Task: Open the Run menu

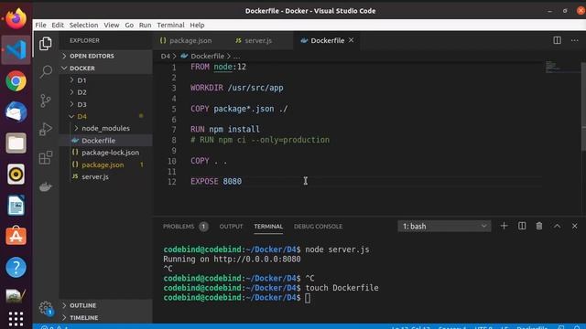Action: pyautogui.click(x=145, y=25)
